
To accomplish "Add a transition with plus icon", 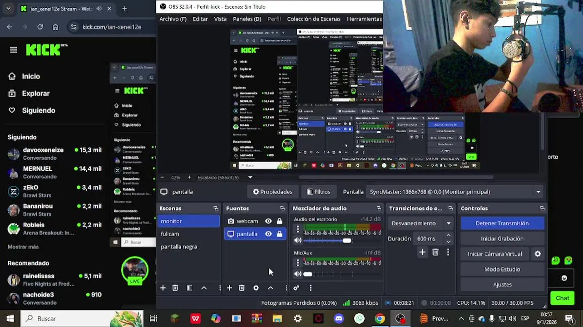I will click(x=422, y=253).
